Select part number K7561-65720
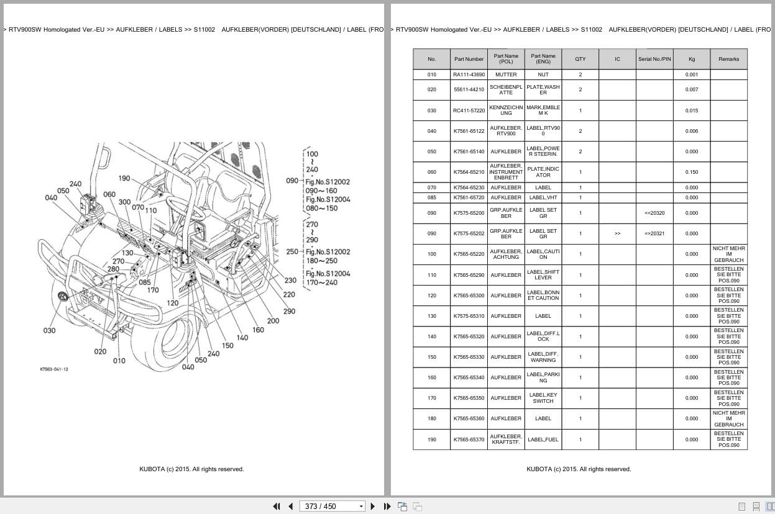The image size is (775, 514). [469, 197]
